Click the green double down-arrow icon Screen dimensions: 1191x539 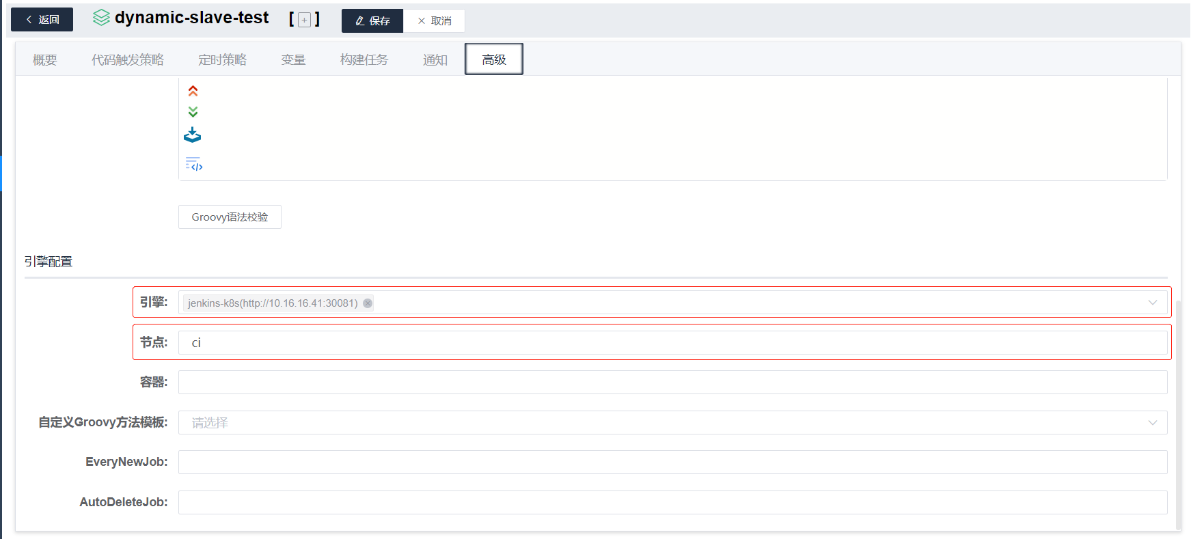point(193,111)
